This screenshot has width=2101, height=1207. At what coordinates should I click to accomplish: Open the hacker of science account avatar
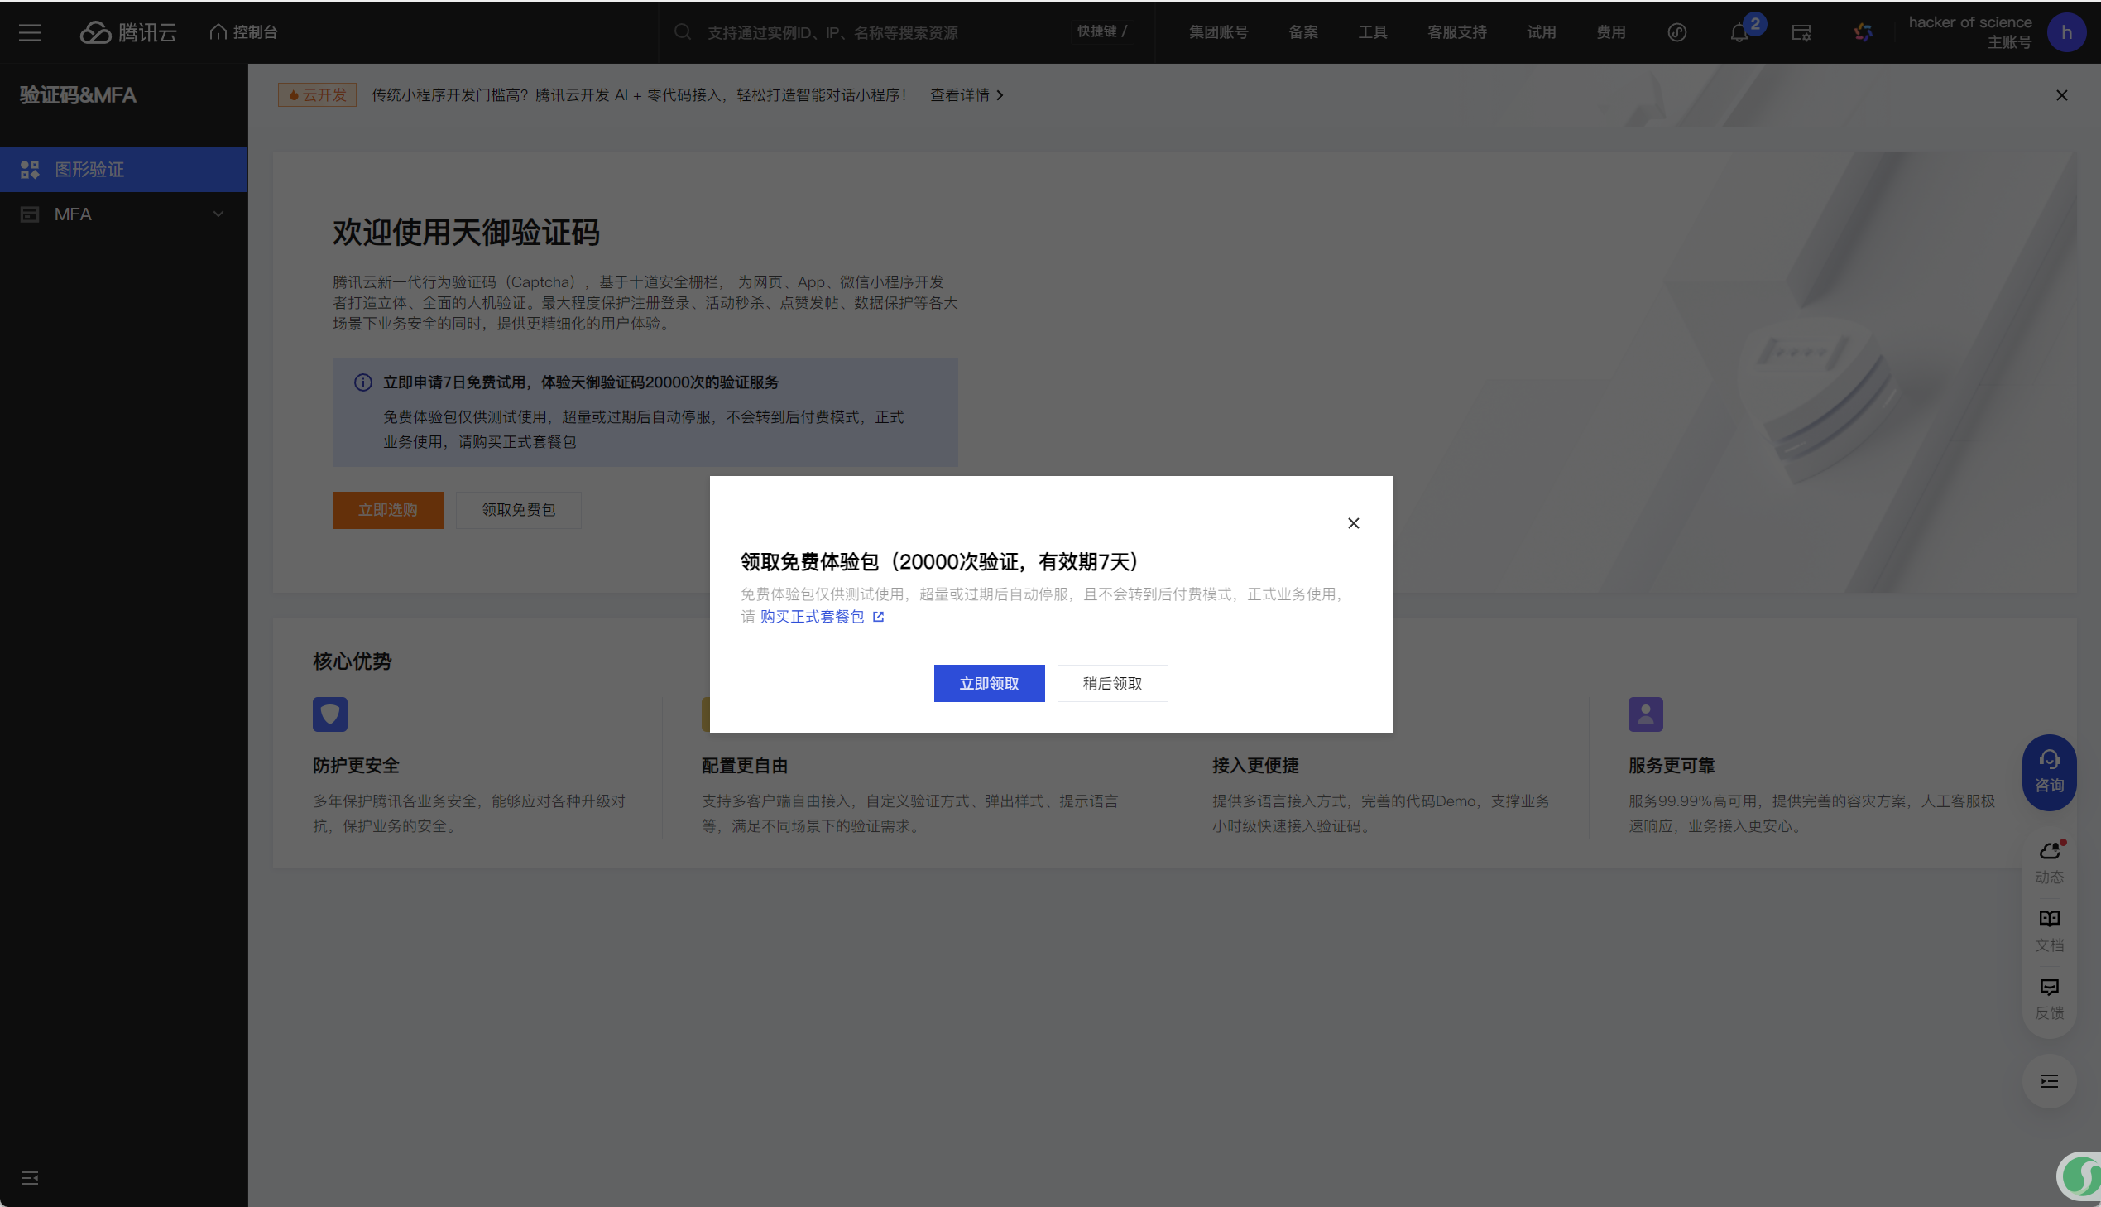pos(2066,32)
